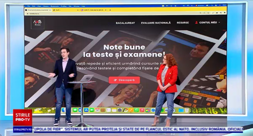Launch the App Store from the dock

click(86, 110)
